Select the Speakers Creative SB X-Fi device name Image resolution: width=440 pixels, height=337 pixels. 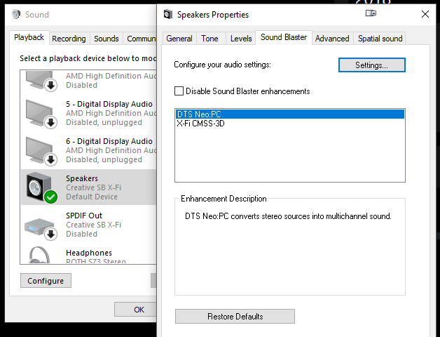82,178
